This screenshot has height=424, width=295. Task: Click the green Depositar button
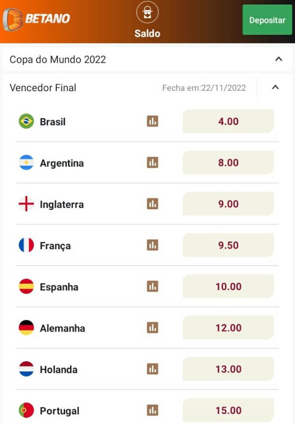coord(267,20)
